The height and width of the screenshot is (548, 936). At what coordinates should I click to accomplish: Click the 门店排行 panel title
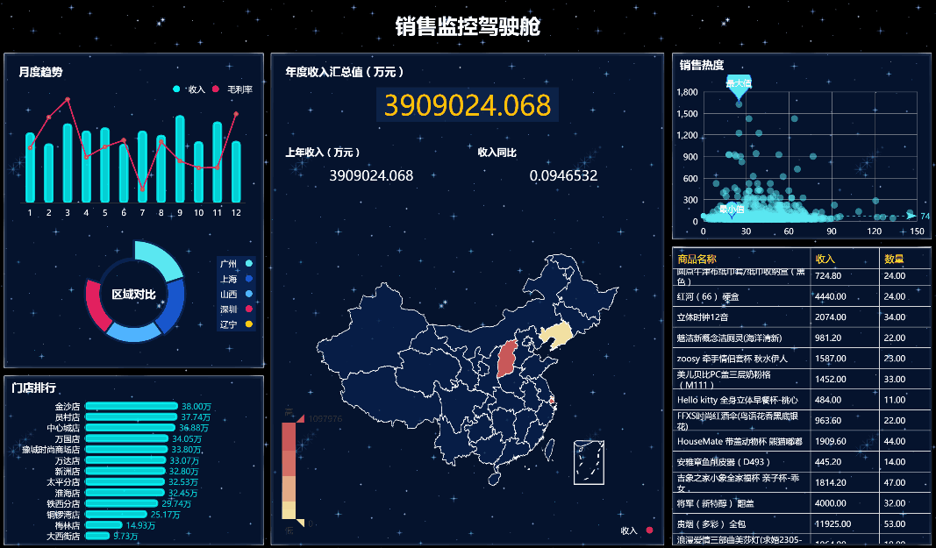point(33,388)
